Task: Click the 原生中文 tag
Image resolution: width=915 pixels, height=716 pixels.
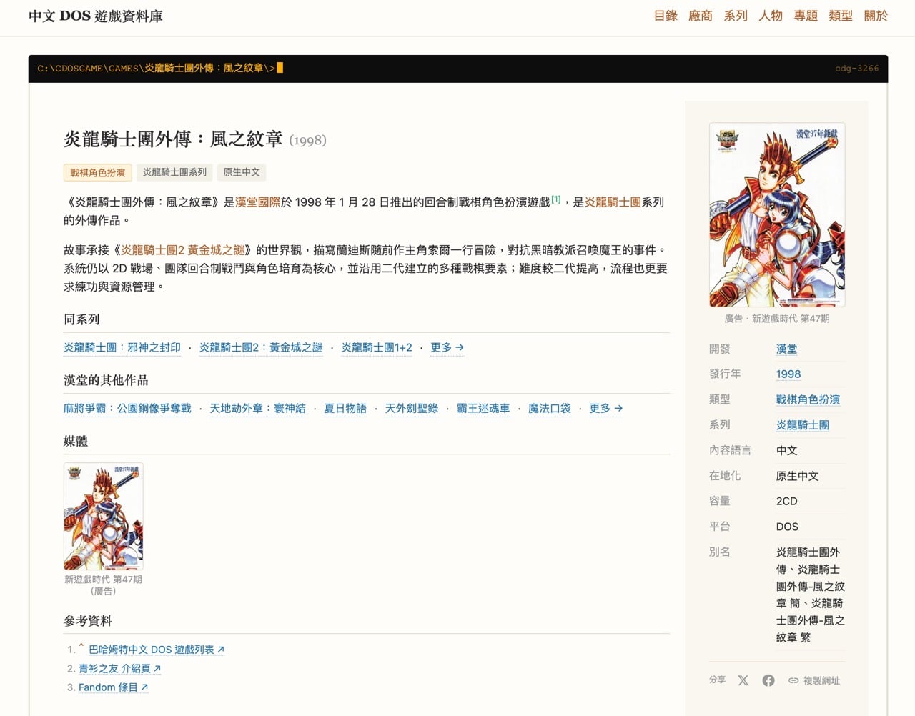Action: tap(242, 172)
